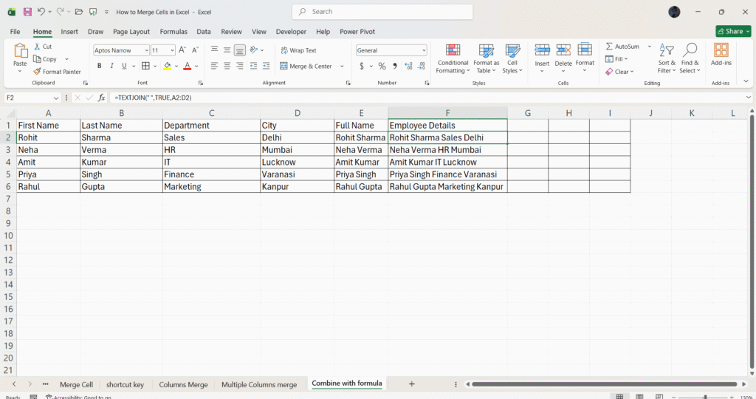
Task: Expand the AutoSum dropdown arrow
Action: click(650, 47)
